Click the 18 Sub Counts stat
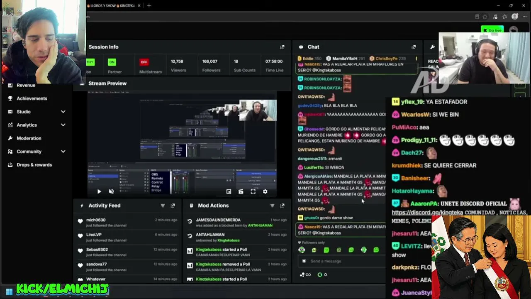Image resolution: width=531 pixels, height=299 pixels. pos(244,66)
